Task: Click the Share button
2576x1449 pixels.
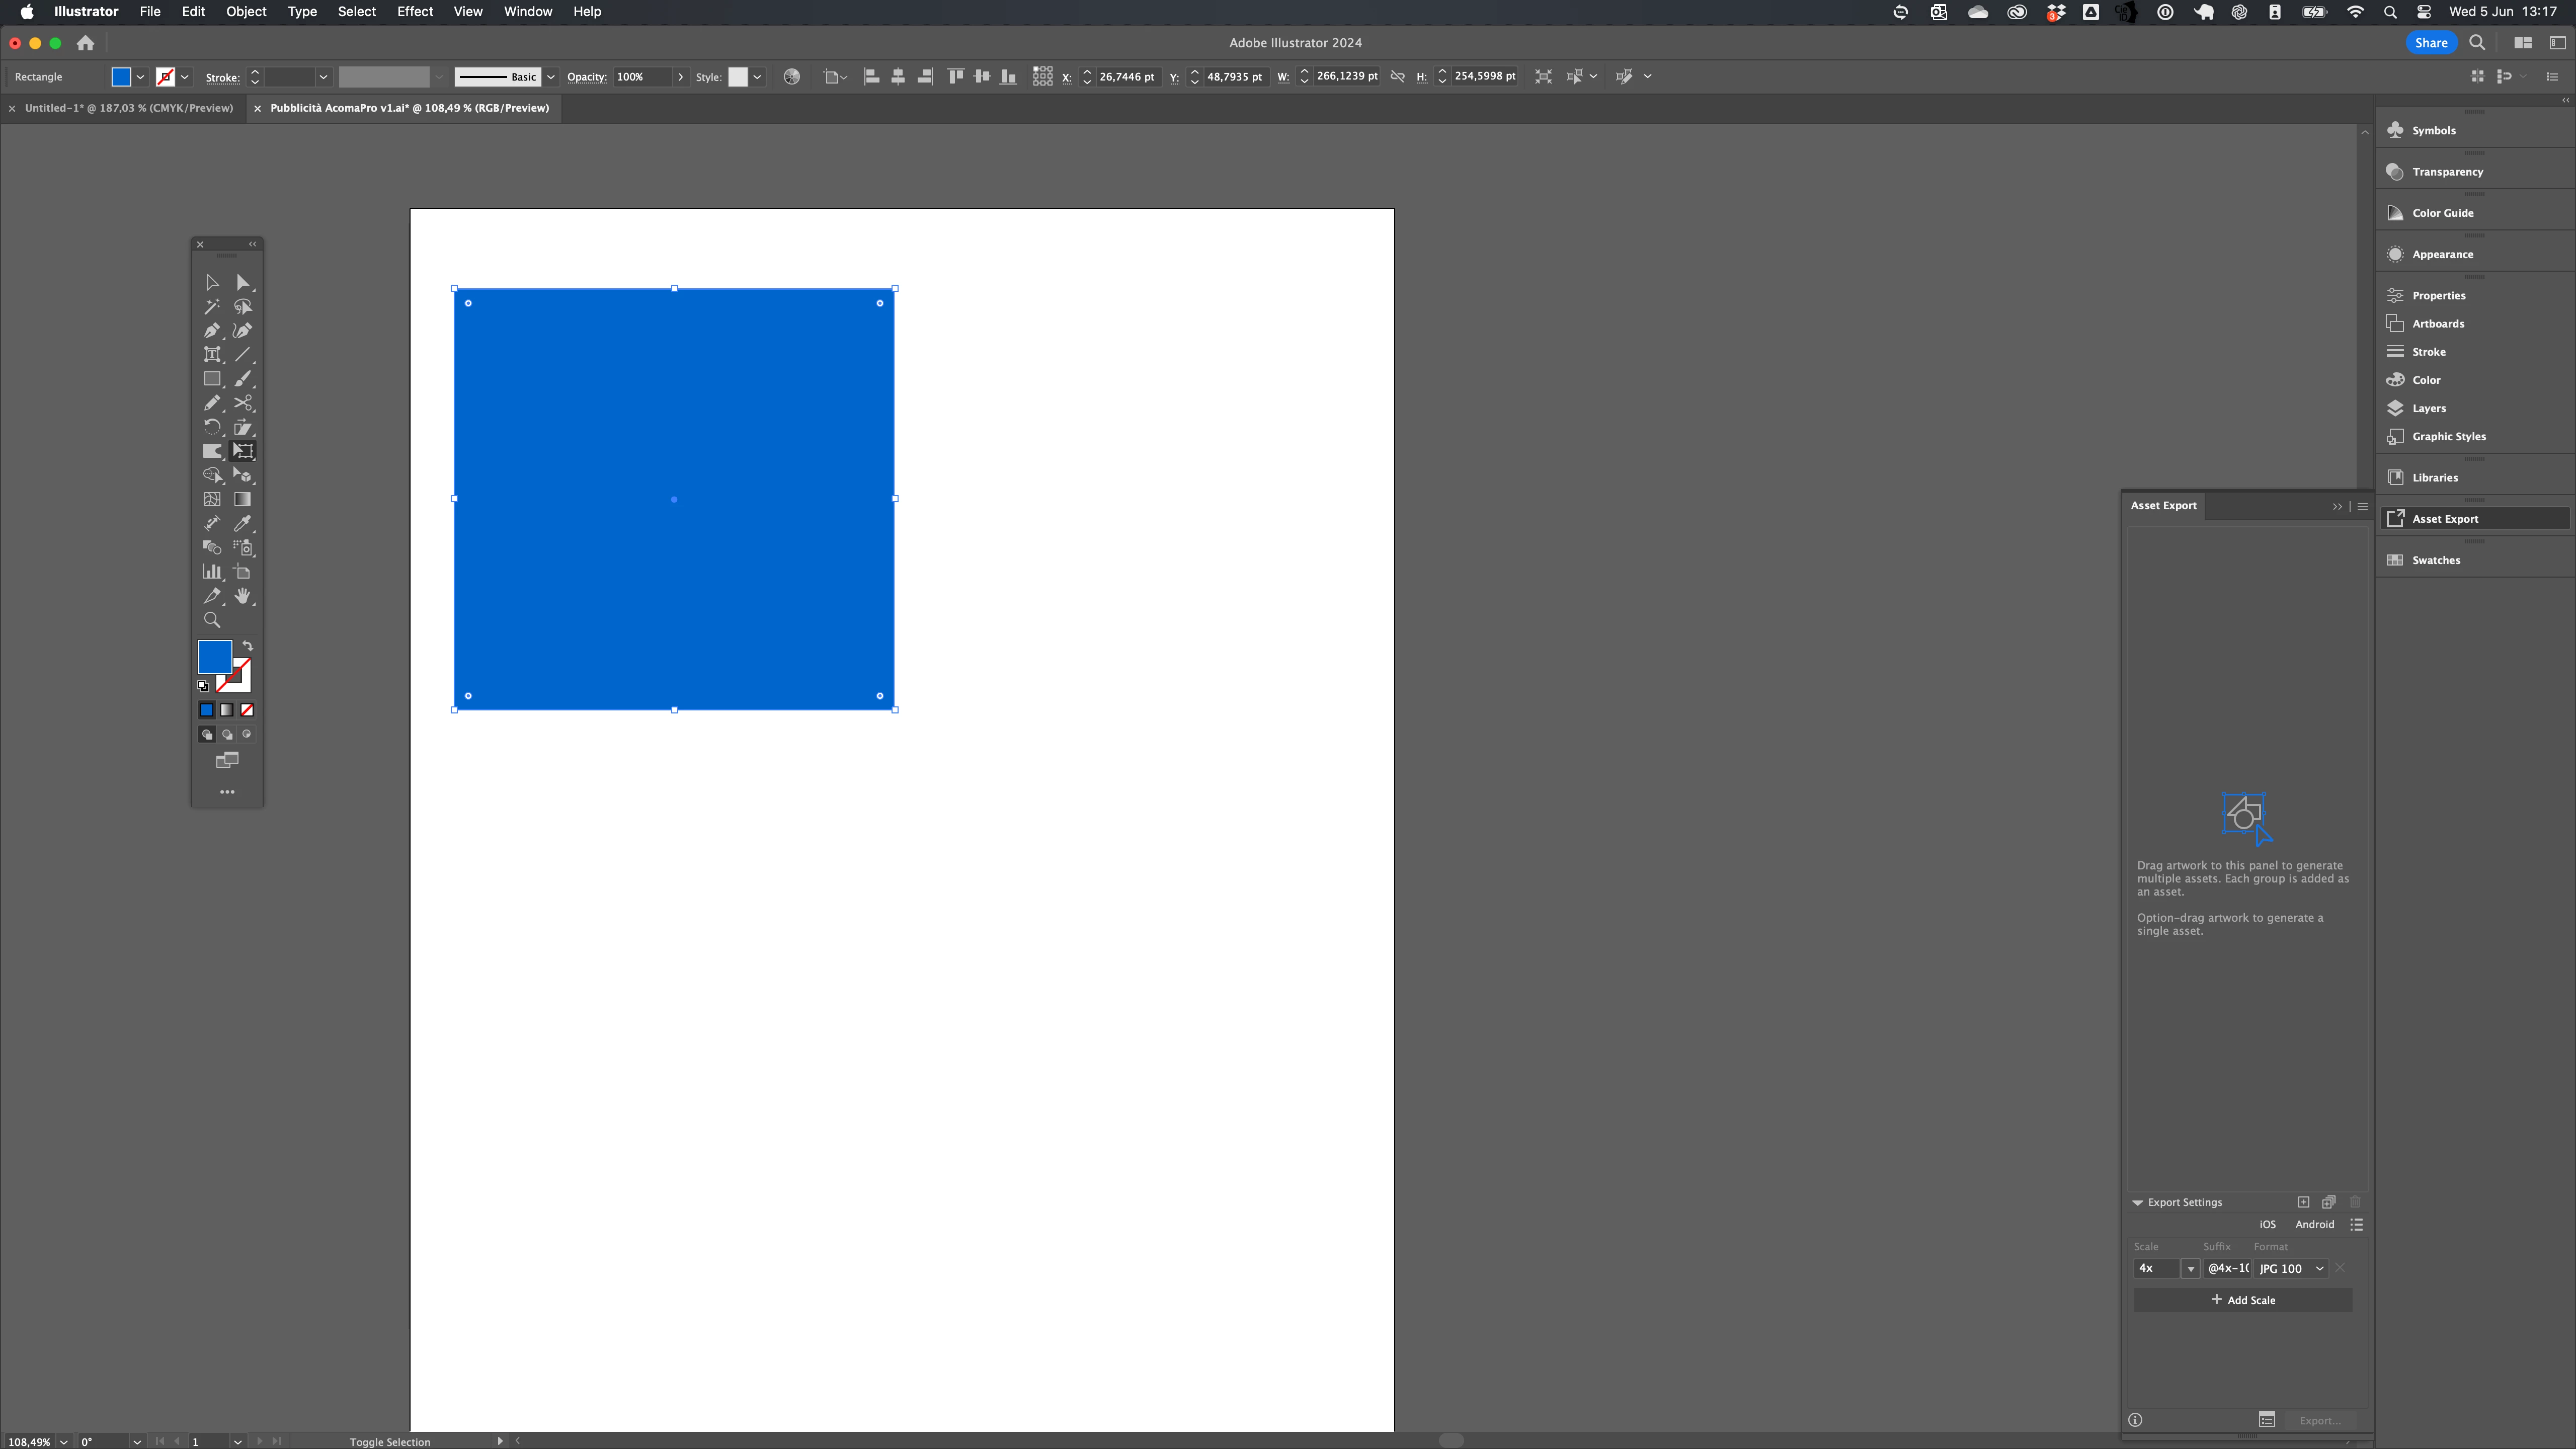Action: point(2430,43)
